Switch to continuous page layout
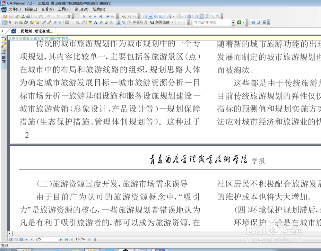 (x=151, y=16)
